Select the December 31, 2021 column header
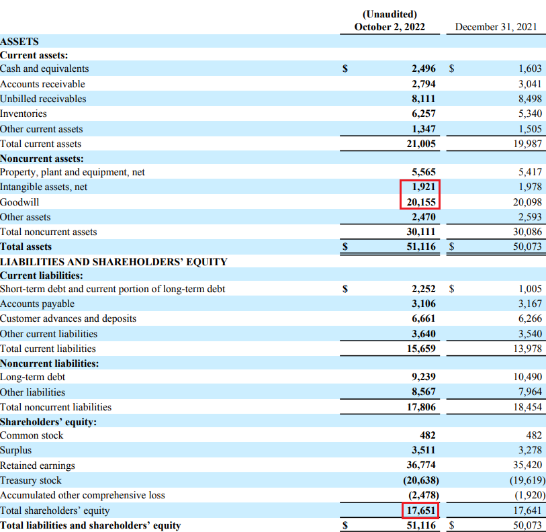Image resolution: width=546 pixels, height=532 pixels. pos(496,28)
